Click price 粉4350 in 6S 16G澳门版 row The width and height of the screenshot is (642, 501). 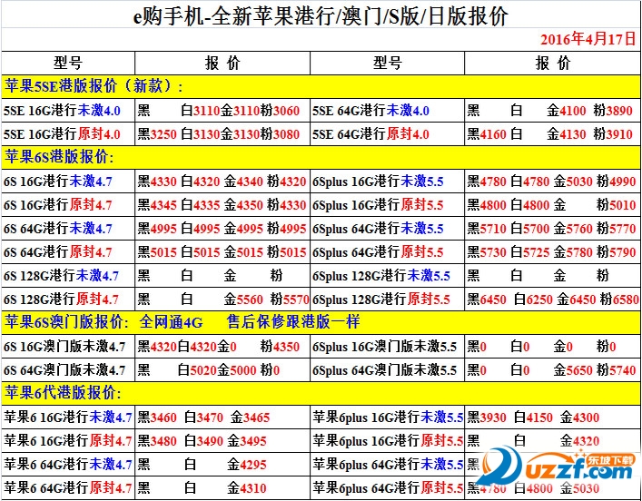(280, 347)
